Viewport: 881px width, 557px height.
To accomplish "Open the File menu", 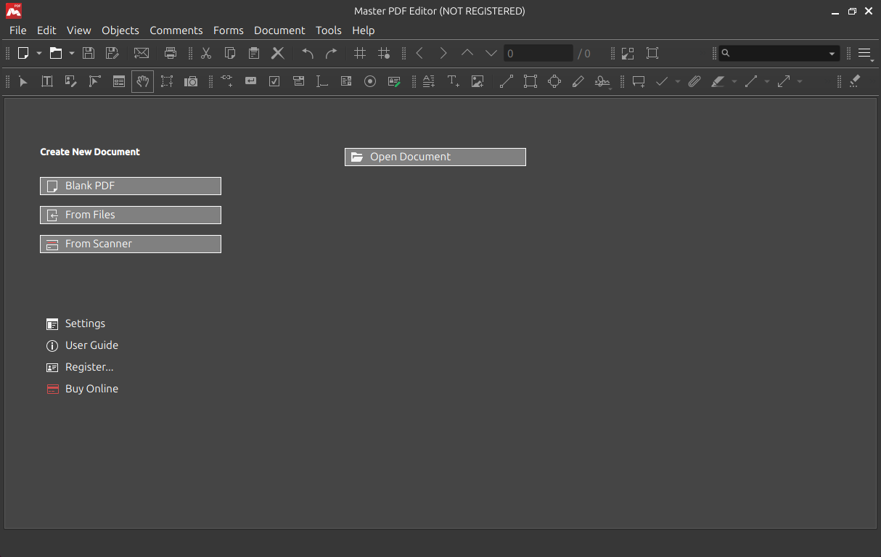I will 17,30.
